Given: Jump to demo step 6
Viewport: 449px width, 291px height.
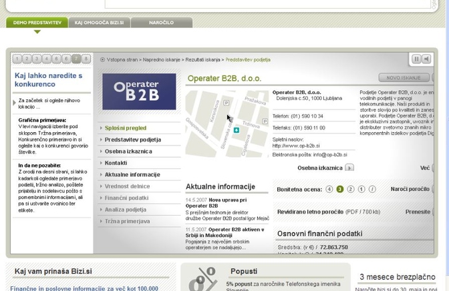Looking at the screenshot, I should click(66, 59).
